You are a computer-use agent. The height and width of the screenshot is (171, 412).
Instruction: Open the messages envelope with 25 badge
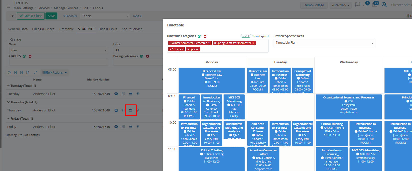[375, 5]
